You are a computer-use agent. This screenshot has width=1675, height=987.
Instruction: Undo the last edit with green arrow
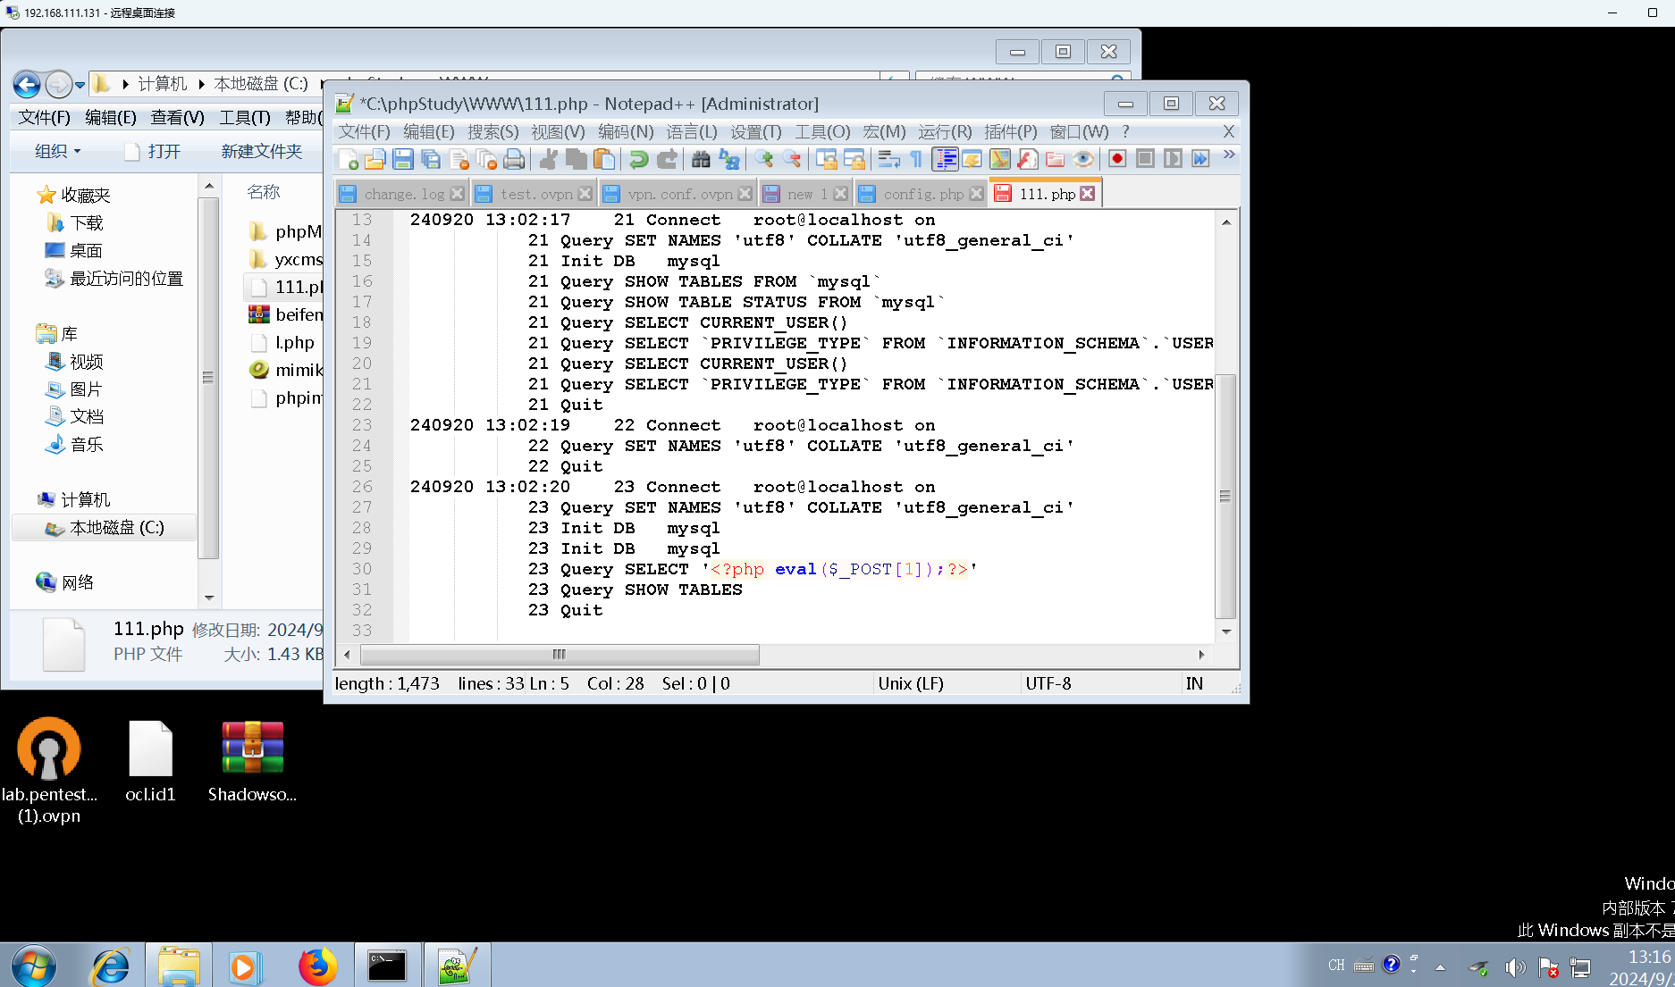pyautogui.click(x=638, y=159)
